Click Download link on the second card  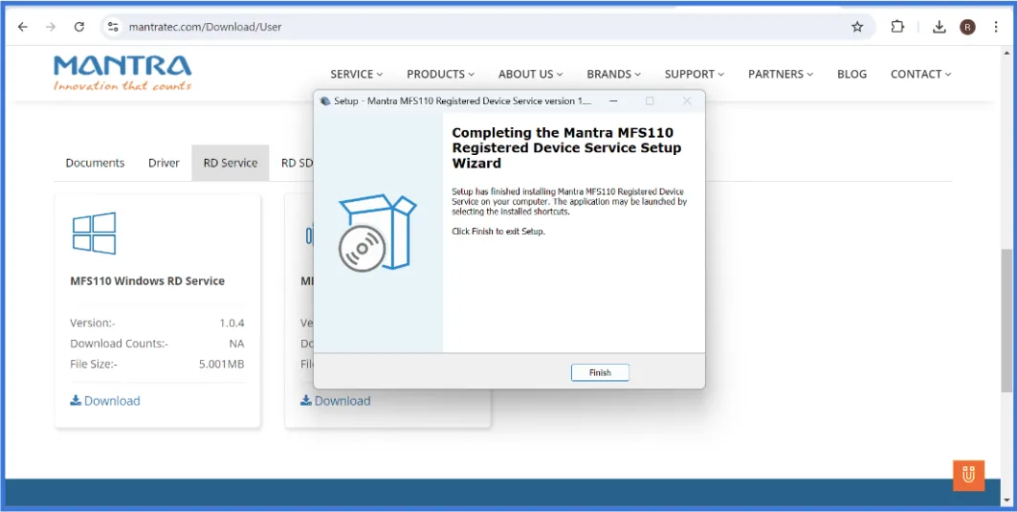pyautogui.click(x=335, y=400)
